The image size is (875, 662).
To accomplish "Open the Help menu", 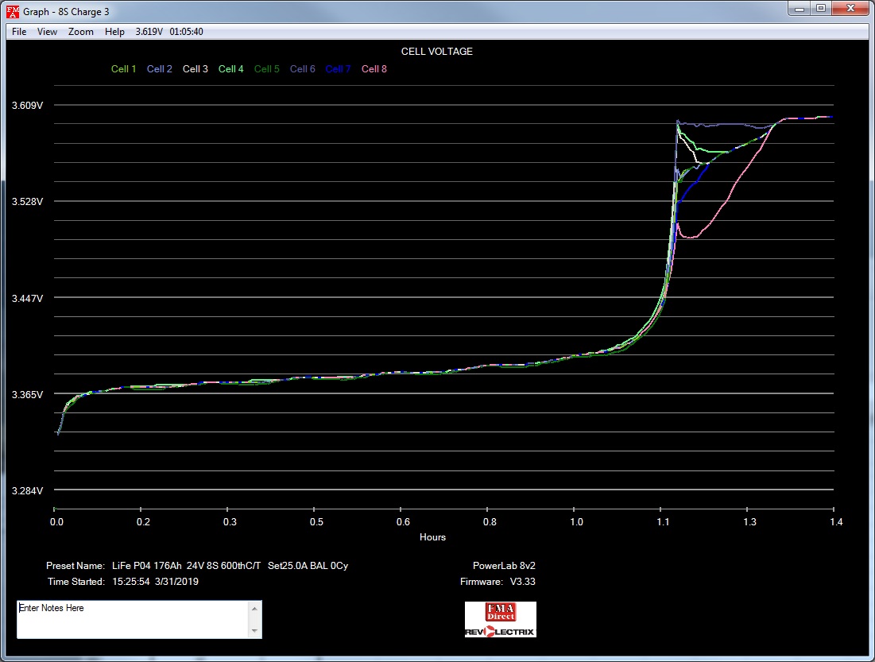I will coord(115,32).
